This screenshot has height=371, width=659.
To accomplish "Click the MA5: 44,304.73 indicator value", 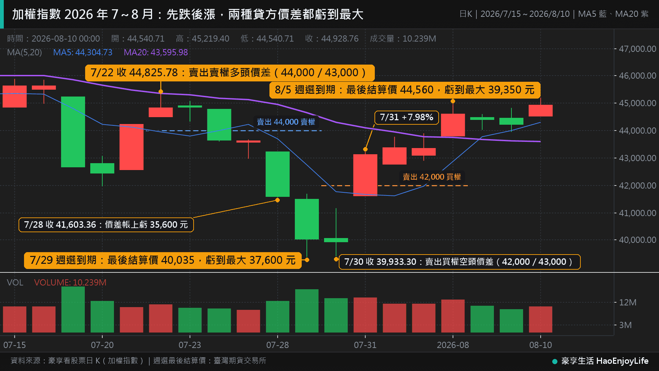I will [x=83, y=52].
